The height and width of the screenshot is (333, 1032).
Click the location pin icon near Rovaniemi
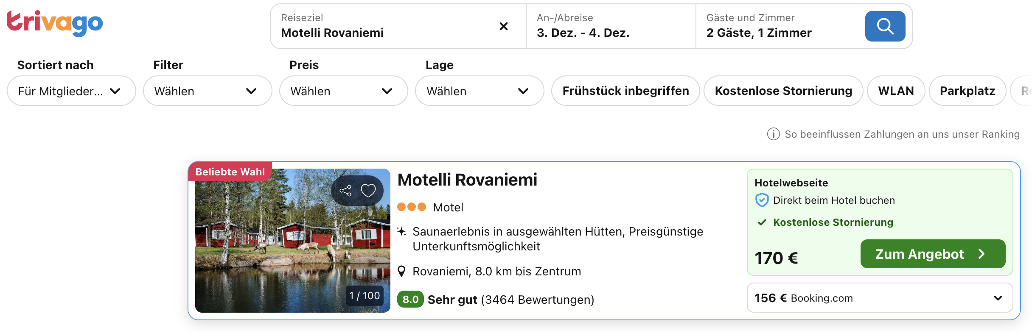(401, 271)
